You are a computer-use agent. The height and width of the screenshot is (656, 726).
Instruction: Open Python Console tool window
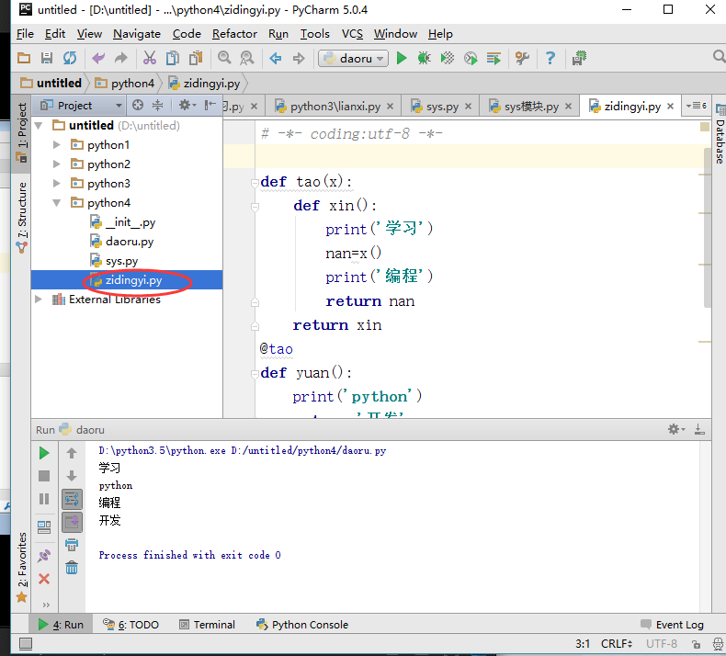[302, 625]
